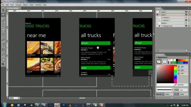Select the Stroke attribute box
The image size is (191, 107).
164,62
